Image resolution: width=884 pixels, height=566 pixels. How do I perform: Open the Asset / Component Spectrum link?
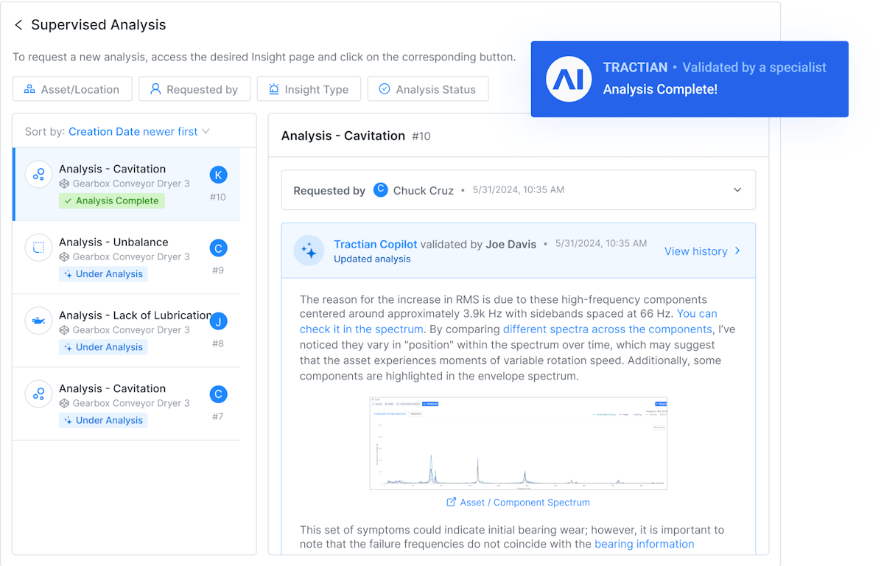pos(518,503)
